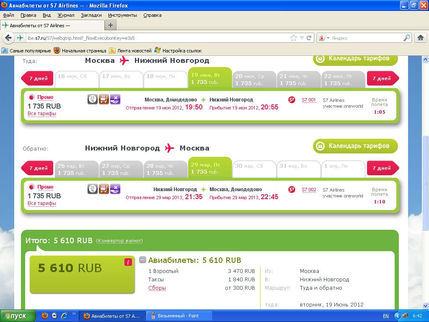
Task: Open the Yandex search engine dropdown
Action: [x=324, y=38]
